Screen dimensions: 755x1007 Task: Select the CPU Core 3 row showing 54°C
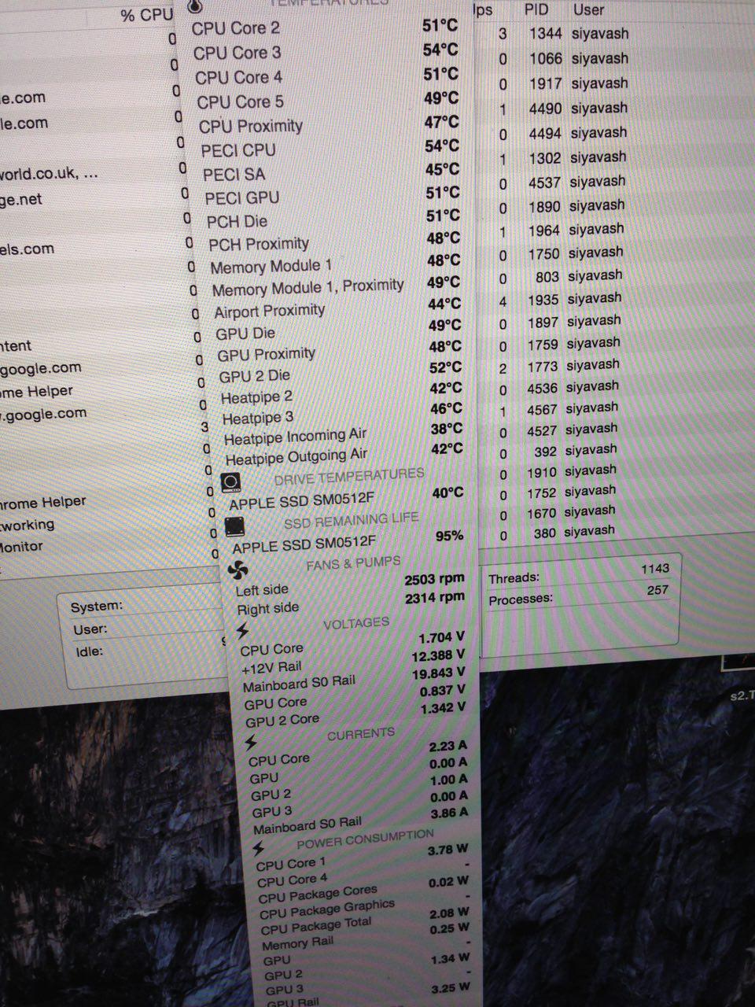[326, 52]
